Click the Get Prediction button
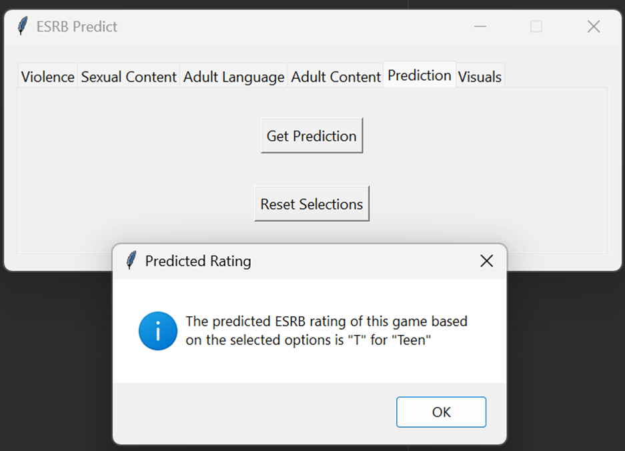The image size is (625, 451). point(311,135)
